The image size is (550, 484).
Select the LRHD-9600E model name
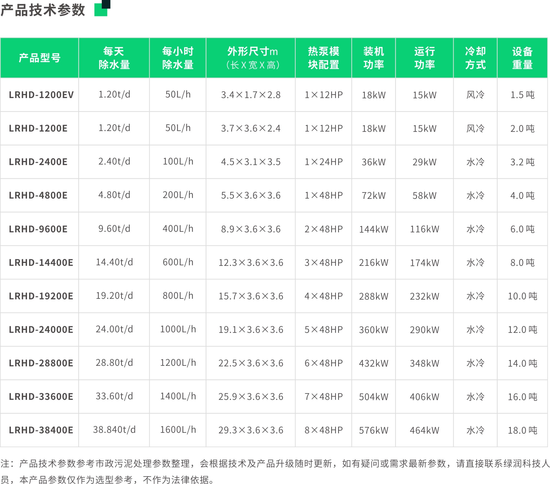[x=38, y=229]
